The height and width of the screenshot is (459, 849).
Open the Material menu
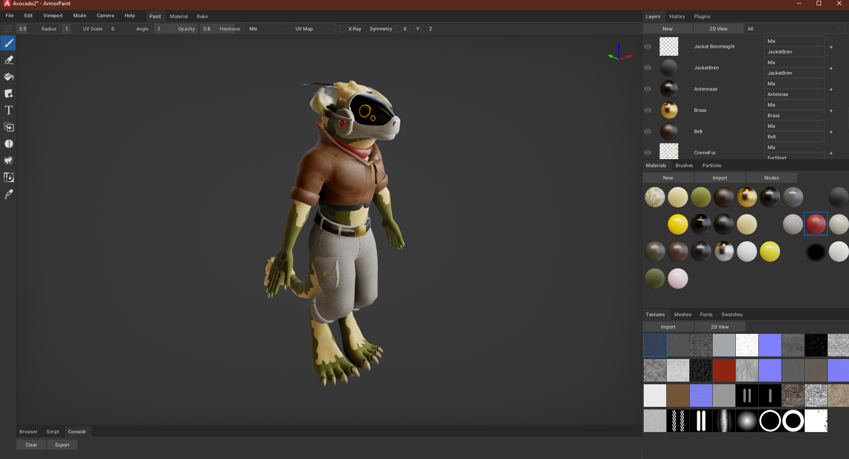pyautogui.click(x=179, y=16)
